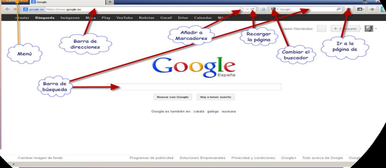This screenshot has width=386, height=168.
Task: Open a new tab with the plus button
Action: coord(110,2)
